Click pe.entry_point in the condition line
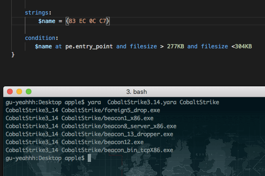Image resolution: width=265 pixels, height=176 pixels. pyautogui.click(x=89, y=46)
